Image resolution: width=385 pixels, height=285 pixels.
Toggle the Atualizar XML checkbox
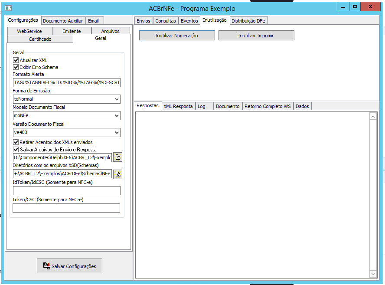point(16,60)
